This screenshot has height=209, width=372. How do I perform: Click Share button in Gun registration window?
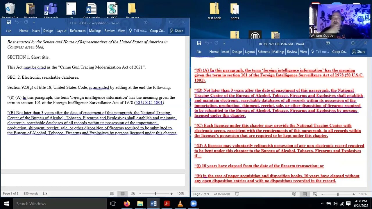(x=176, y=31)
